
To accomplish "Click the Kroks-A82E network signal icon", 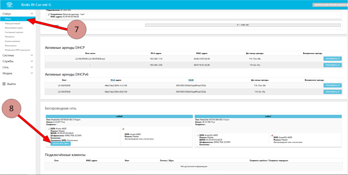I will (48, 129).
